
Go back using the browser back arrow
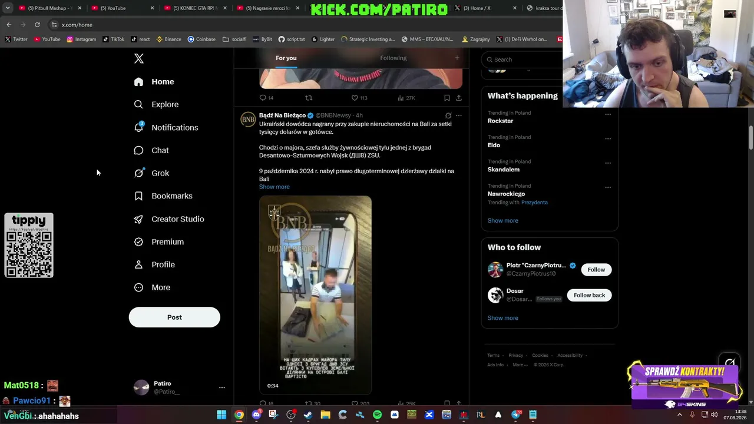click(x=9, y=25)
